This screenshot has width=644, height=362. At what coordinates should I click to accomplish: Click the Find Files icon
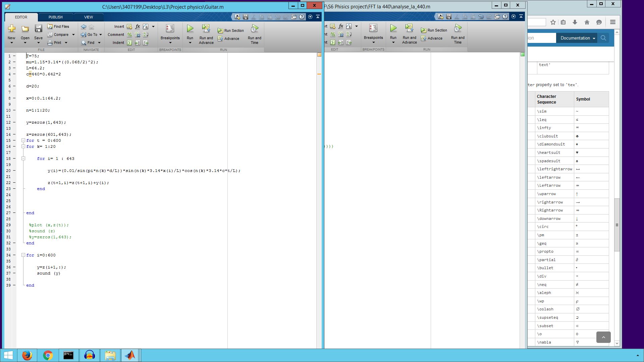pos(58,26)
